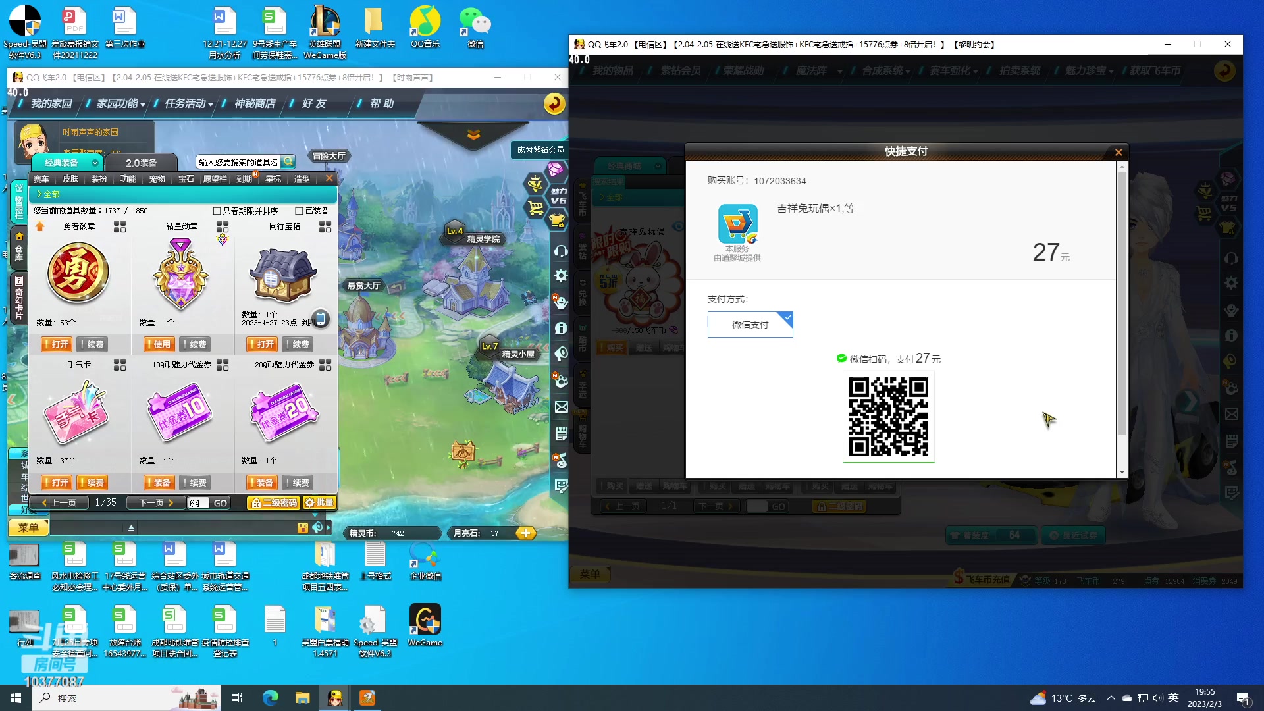
Task: Expand 任务活动 menu
Action: tap(189, 103)
